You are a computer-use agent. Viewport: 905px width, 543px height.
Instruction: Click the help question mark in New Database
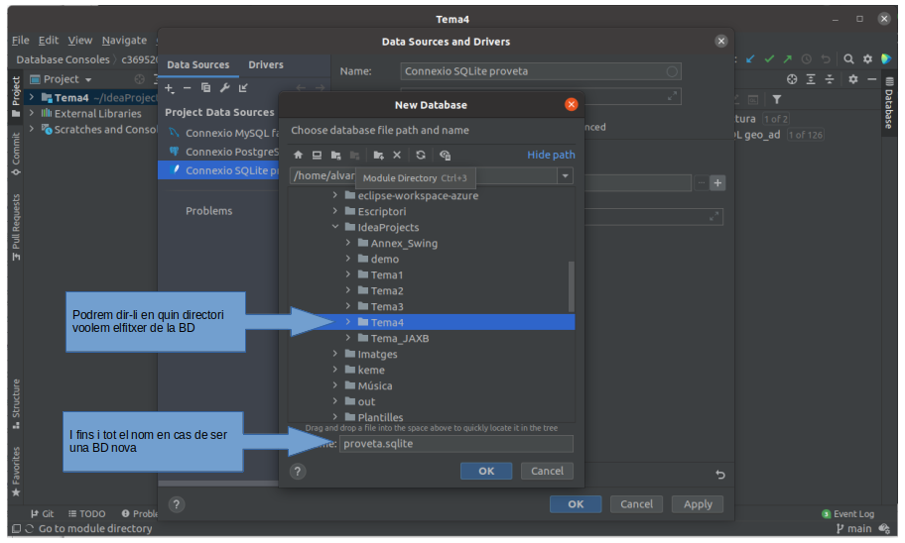[x=298, y=472]
